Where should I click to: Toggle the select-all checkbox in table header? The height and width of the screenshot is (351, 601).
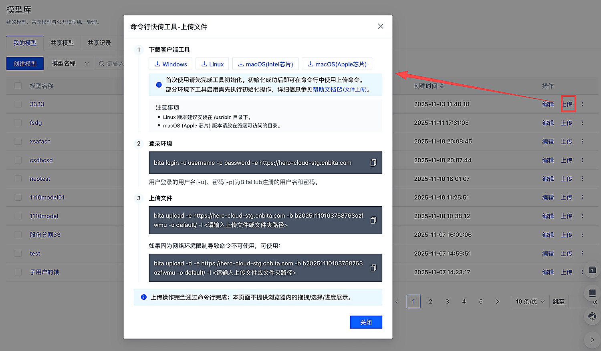click(18, 86)
